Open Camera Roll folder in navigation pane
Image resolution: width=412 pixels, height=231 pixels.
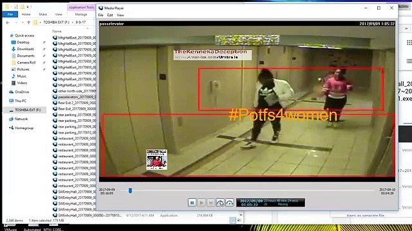(26, 63)
